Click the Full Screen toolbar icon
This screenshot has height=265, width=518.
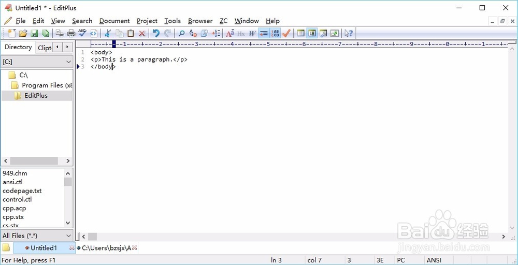pyautogui.click(x=334, y=33)
